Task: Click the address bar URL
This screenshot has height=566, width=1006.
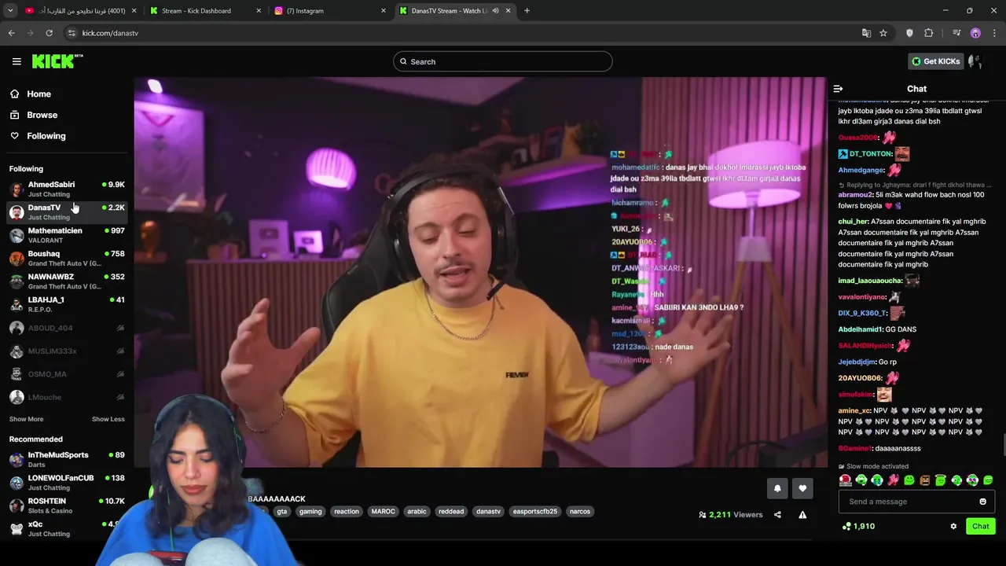Action: pos(110,33)
